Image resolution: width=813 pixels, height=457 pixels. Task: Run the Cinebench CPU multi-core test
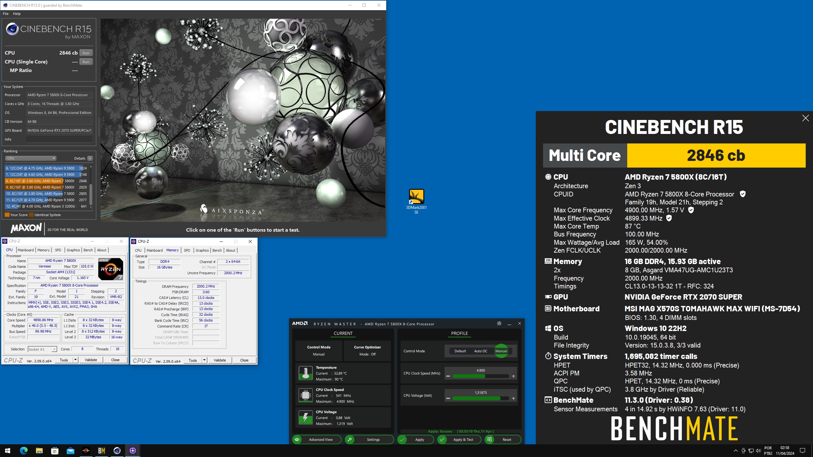pyautogui.click(x=86, y=53)
